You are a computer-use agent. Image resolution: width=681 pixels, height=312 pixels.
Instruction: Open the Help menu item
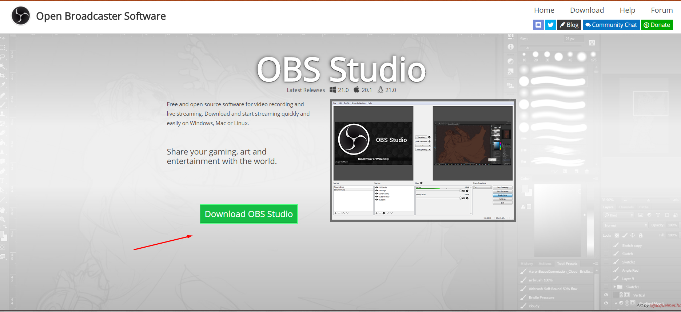tap(628, 10)
